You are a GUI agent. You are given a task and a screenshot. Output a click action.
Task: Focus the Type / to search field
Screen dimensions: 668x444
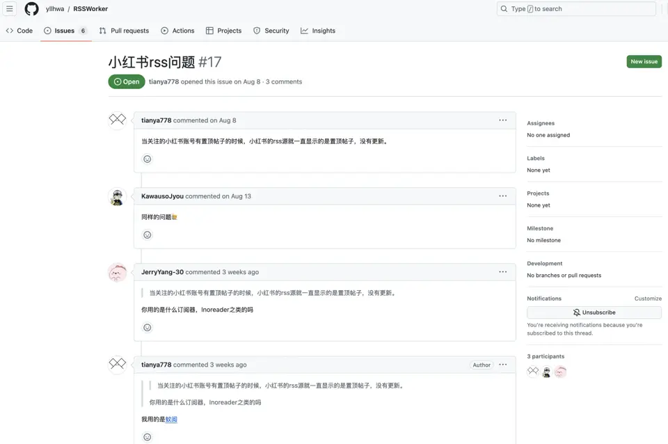(576, 8)
